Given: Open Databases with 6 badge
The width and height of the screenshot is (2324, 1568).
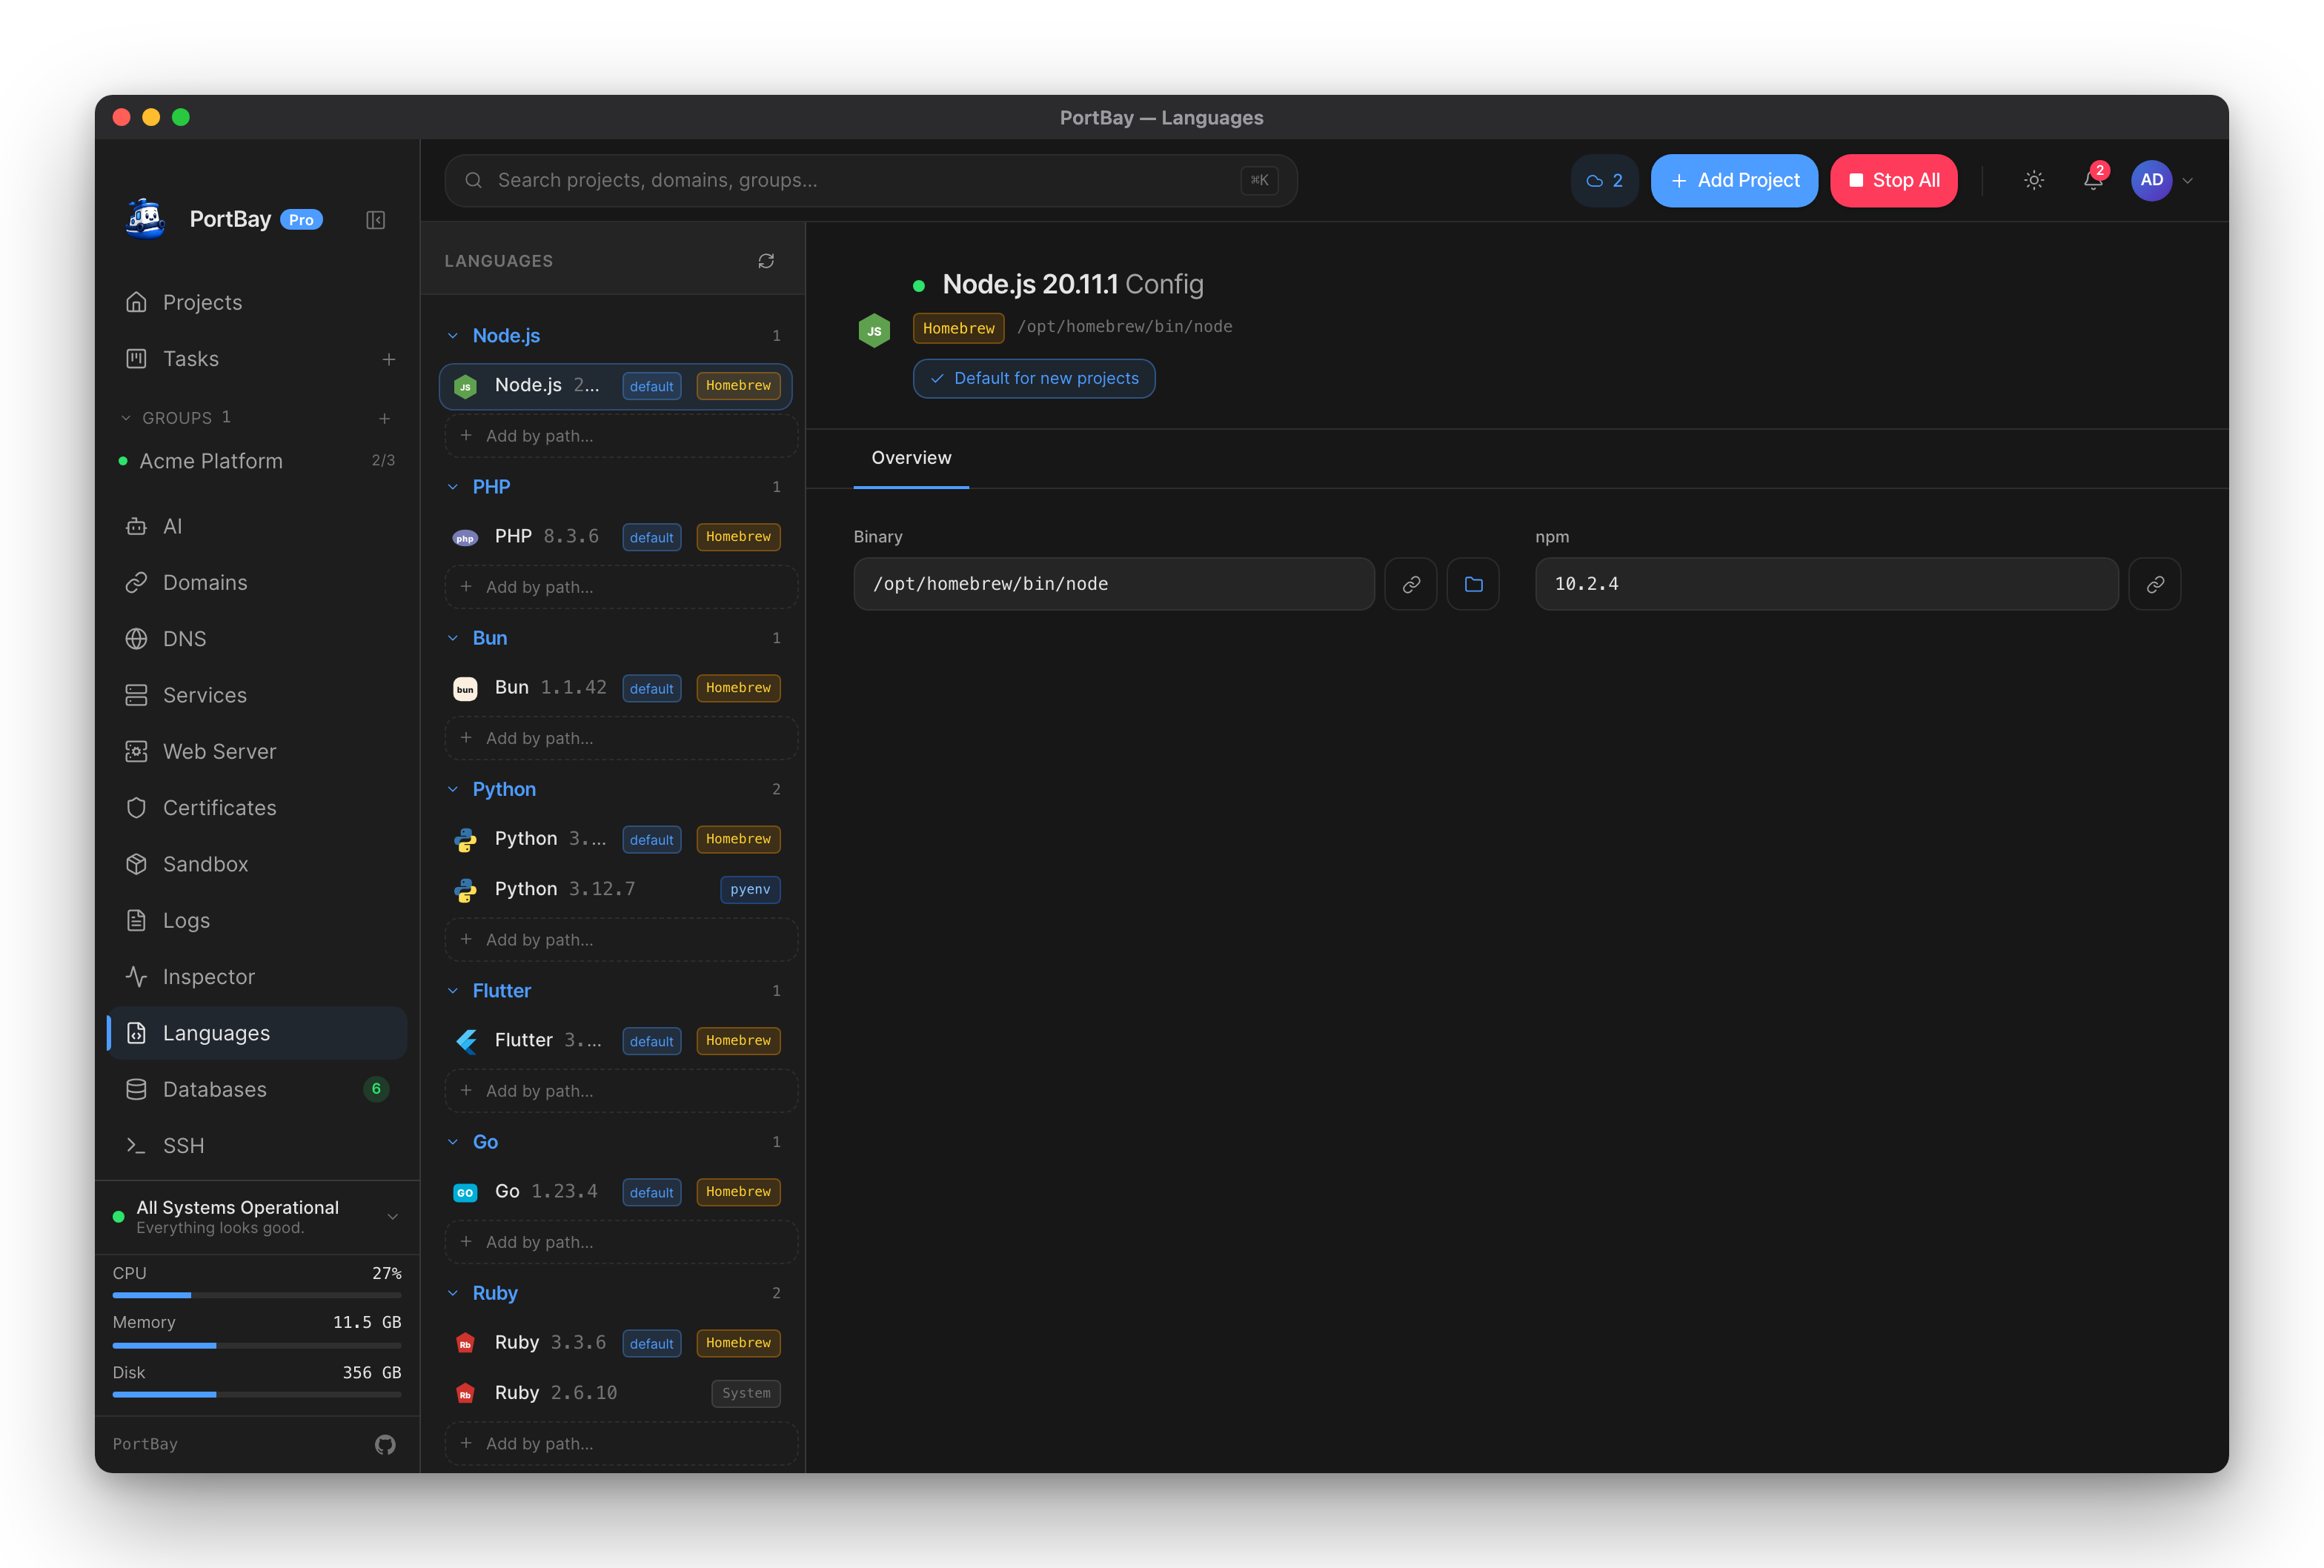Looking at the screenshot, I should point(257,1090).
